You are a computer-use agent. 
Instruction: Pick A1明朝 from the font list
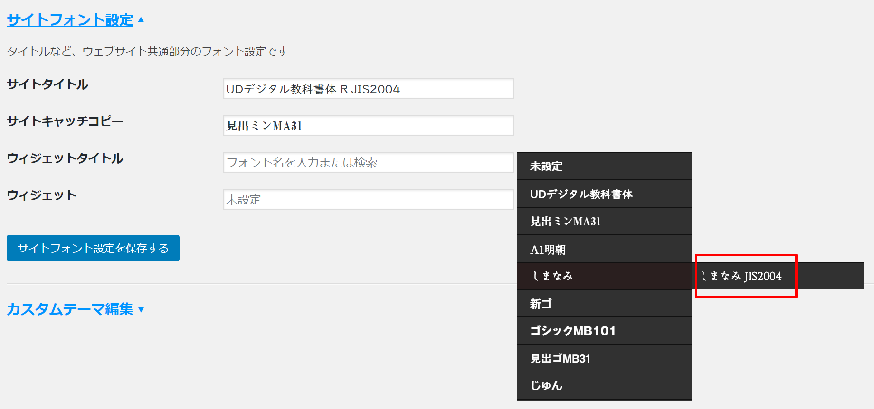pos(604,250)
